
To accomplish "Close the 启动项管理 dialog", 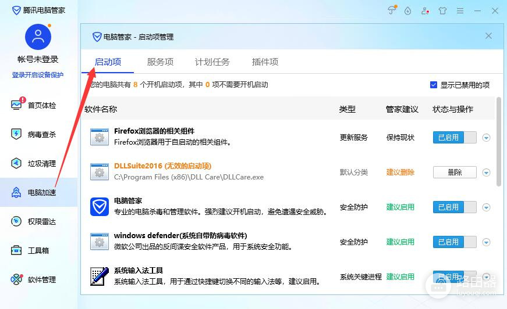I will coord(488,36).
